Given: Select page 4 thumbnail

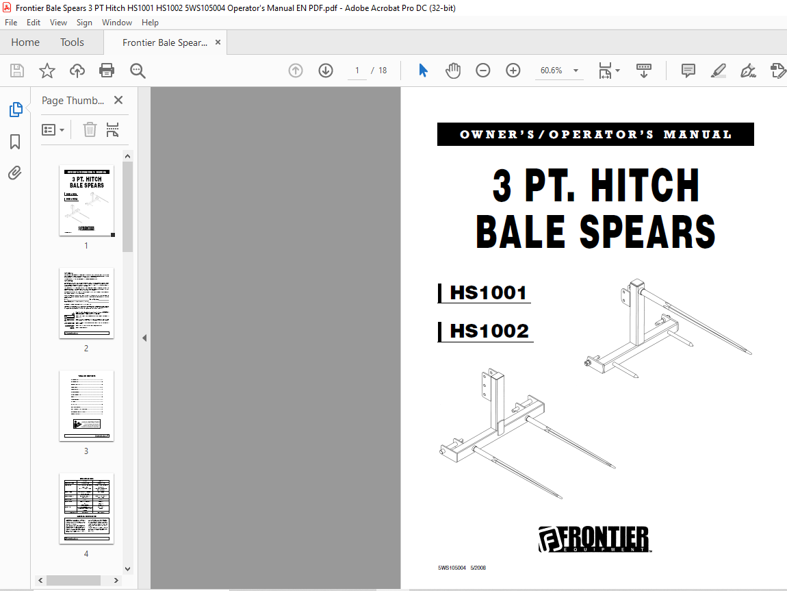Looking at the screenshot, I should [x=87, y=509].
